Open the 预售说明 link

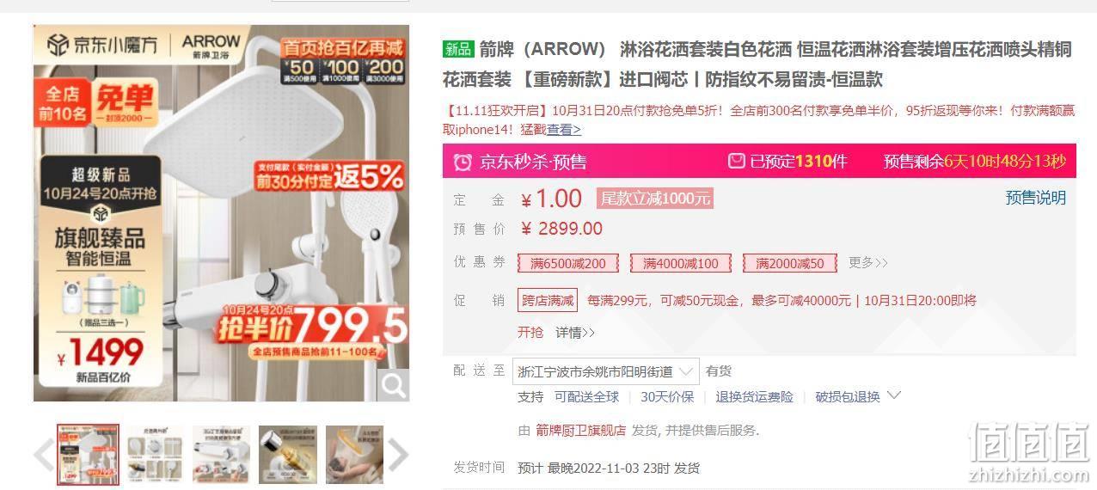click(1036, 198)
